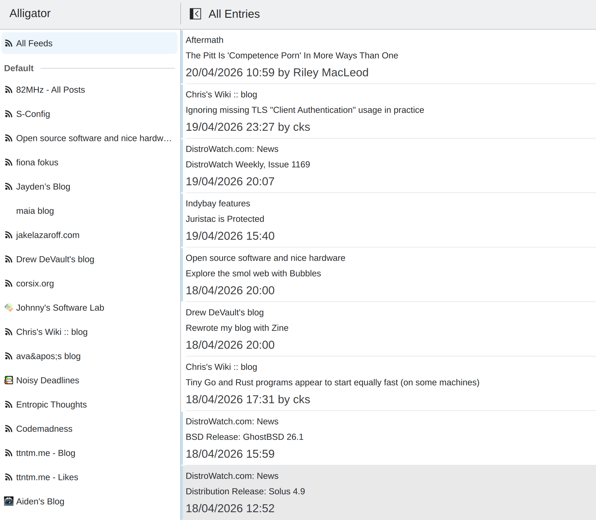Open the corsix.org feed
The width and height of the screenshot is (596, 520).
pyautogui.click(x=89, y=284)
